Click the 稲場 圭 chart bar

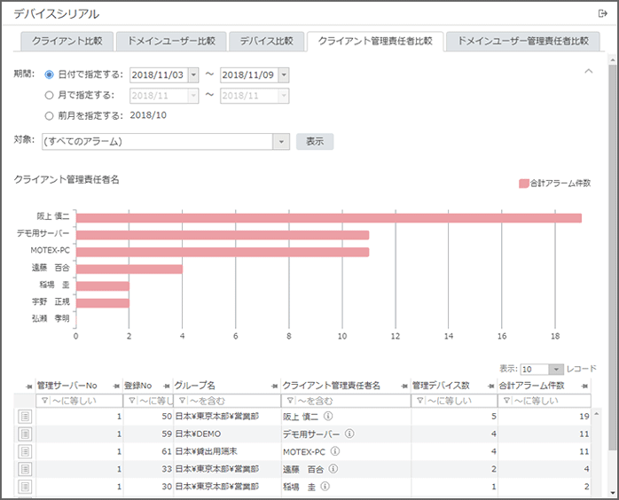point(103,286)
